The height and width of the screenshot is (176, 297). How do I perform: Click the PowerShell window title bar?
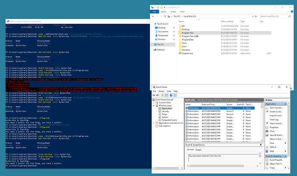click(x=77, y=22)
